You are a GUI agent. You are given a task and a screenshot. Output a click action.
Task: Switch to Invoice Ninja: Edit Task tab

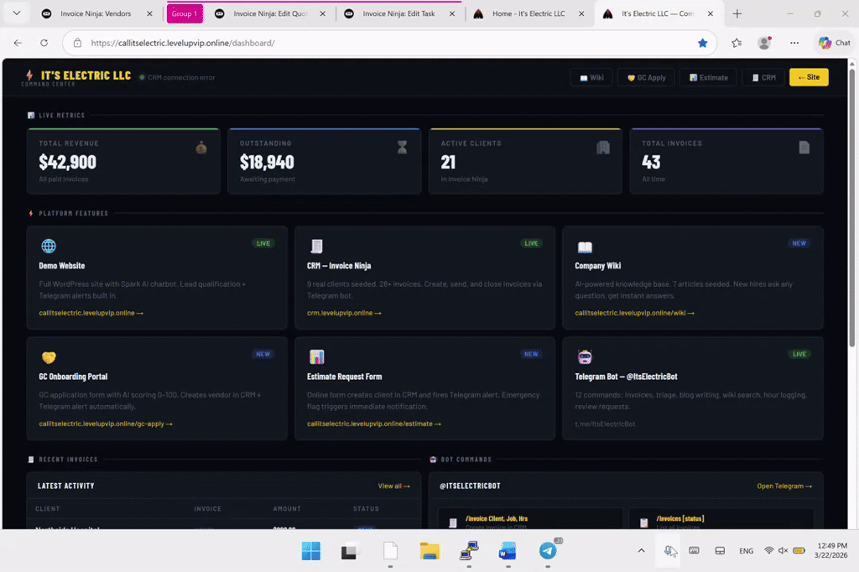(x=398, y=13)
